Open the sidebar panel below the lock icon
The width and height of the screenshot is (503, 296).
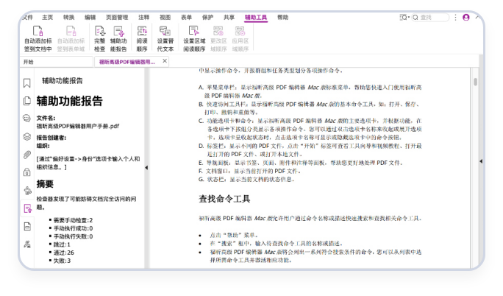click(x=27, y=191)
